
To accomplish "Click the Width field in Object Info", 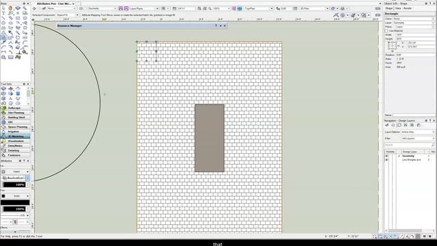I will click(415, 35).
